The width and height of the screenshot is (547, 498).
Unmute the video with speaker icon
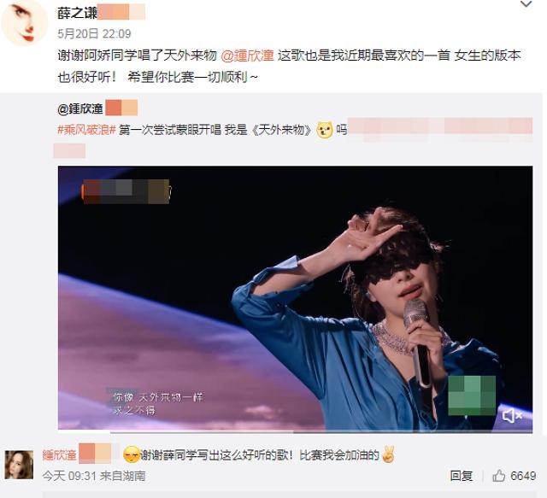(512, 415)
